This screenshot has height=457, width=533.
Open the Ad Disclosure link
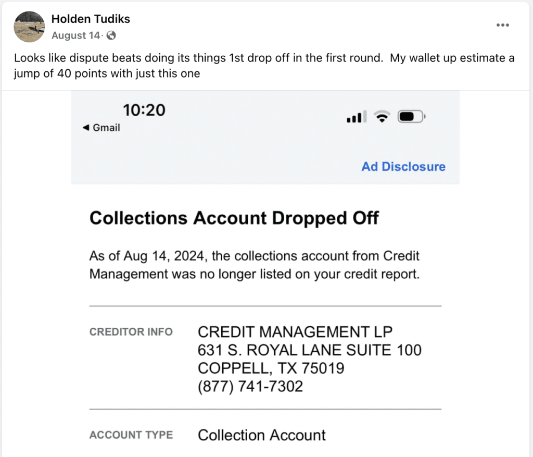pyautogui.click(x=403, y=167)
